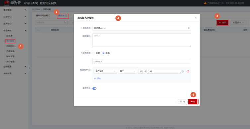Open 内容替换 in the sidebar
Image resolution: width=250 pixels, height=129 pixels.
pos(10,51)
